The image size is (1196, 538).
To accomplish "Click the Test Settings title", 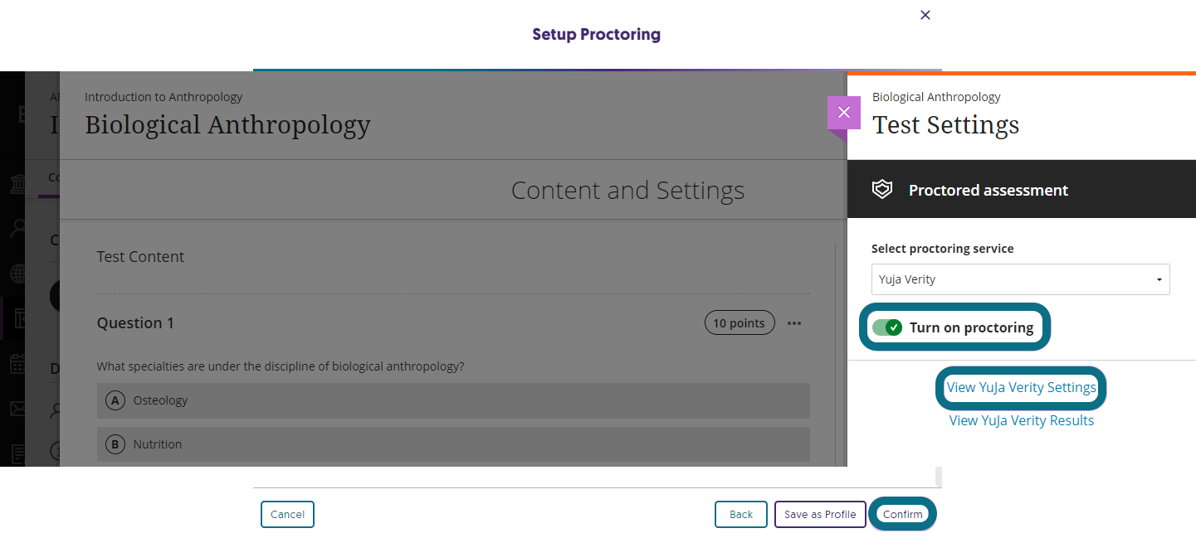I will 945,125.
